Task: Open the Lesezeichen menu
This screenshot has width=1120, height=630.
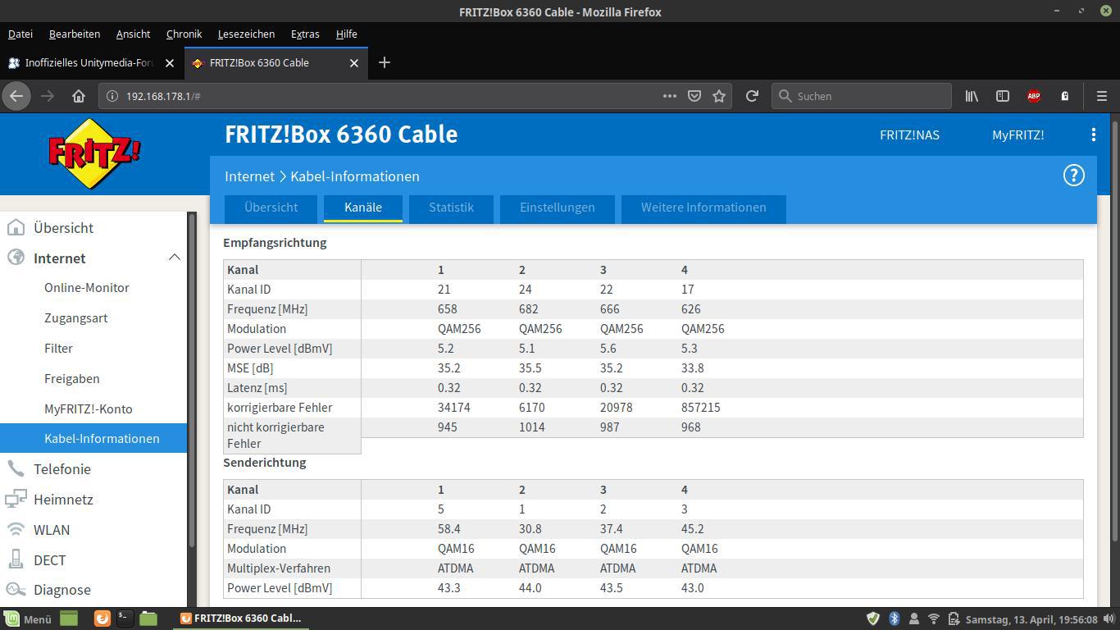Action: click(246, 34)
